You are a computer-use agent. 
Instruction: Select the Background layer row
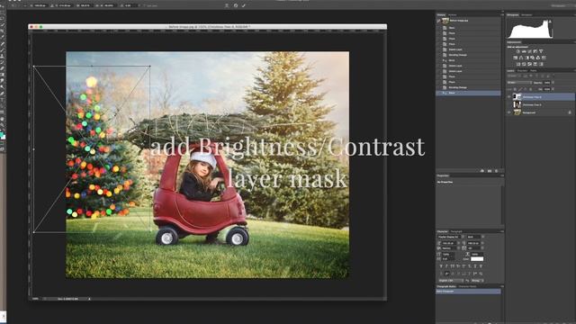click(x=541, y=112)
